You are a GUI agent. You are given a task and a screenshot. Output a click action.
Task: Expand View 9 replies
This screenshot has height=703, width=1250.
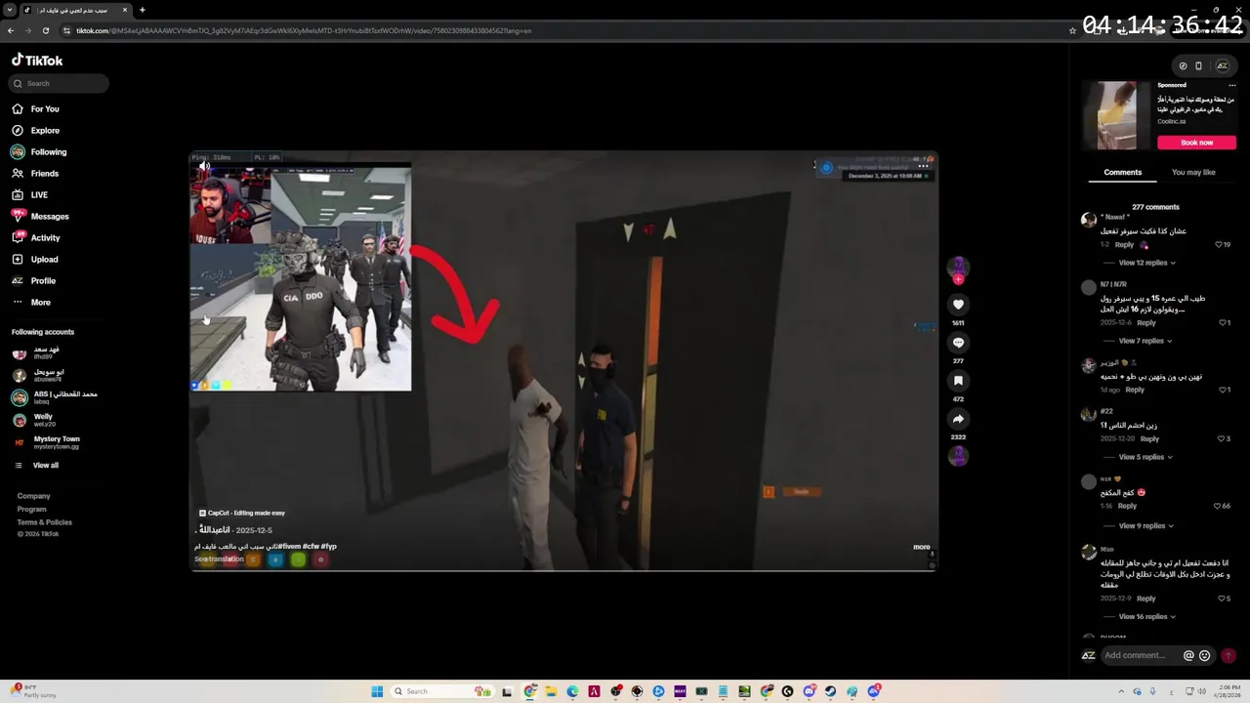click(x=1146, y=526)
